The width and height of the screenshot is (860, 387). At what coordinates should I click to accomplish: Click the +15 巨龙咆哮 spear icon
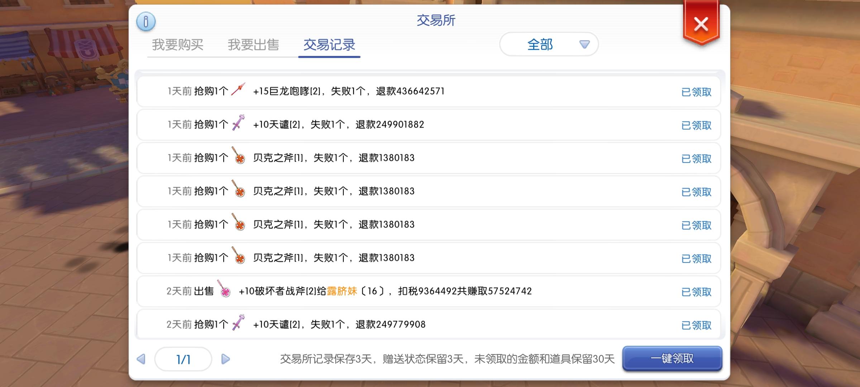point(238,89)
